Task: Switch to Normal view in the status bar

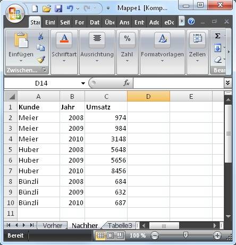Action: [100, 235]
